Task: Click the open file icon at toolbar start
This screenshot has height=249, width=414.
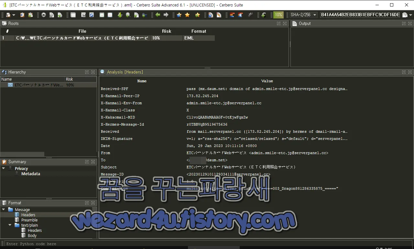Action: (8, 15)
